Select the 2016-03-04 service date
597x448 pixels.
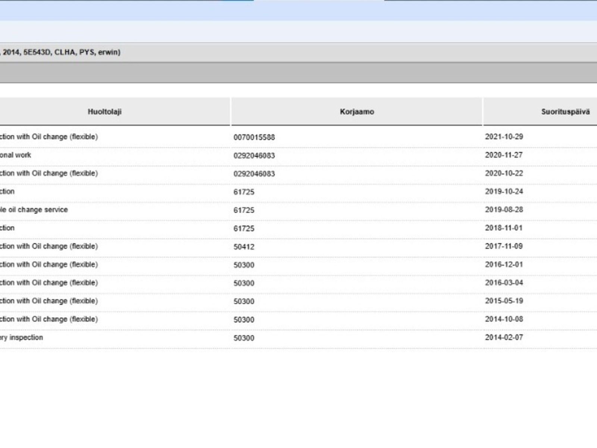pyautogui.click(x=504, y=283)
